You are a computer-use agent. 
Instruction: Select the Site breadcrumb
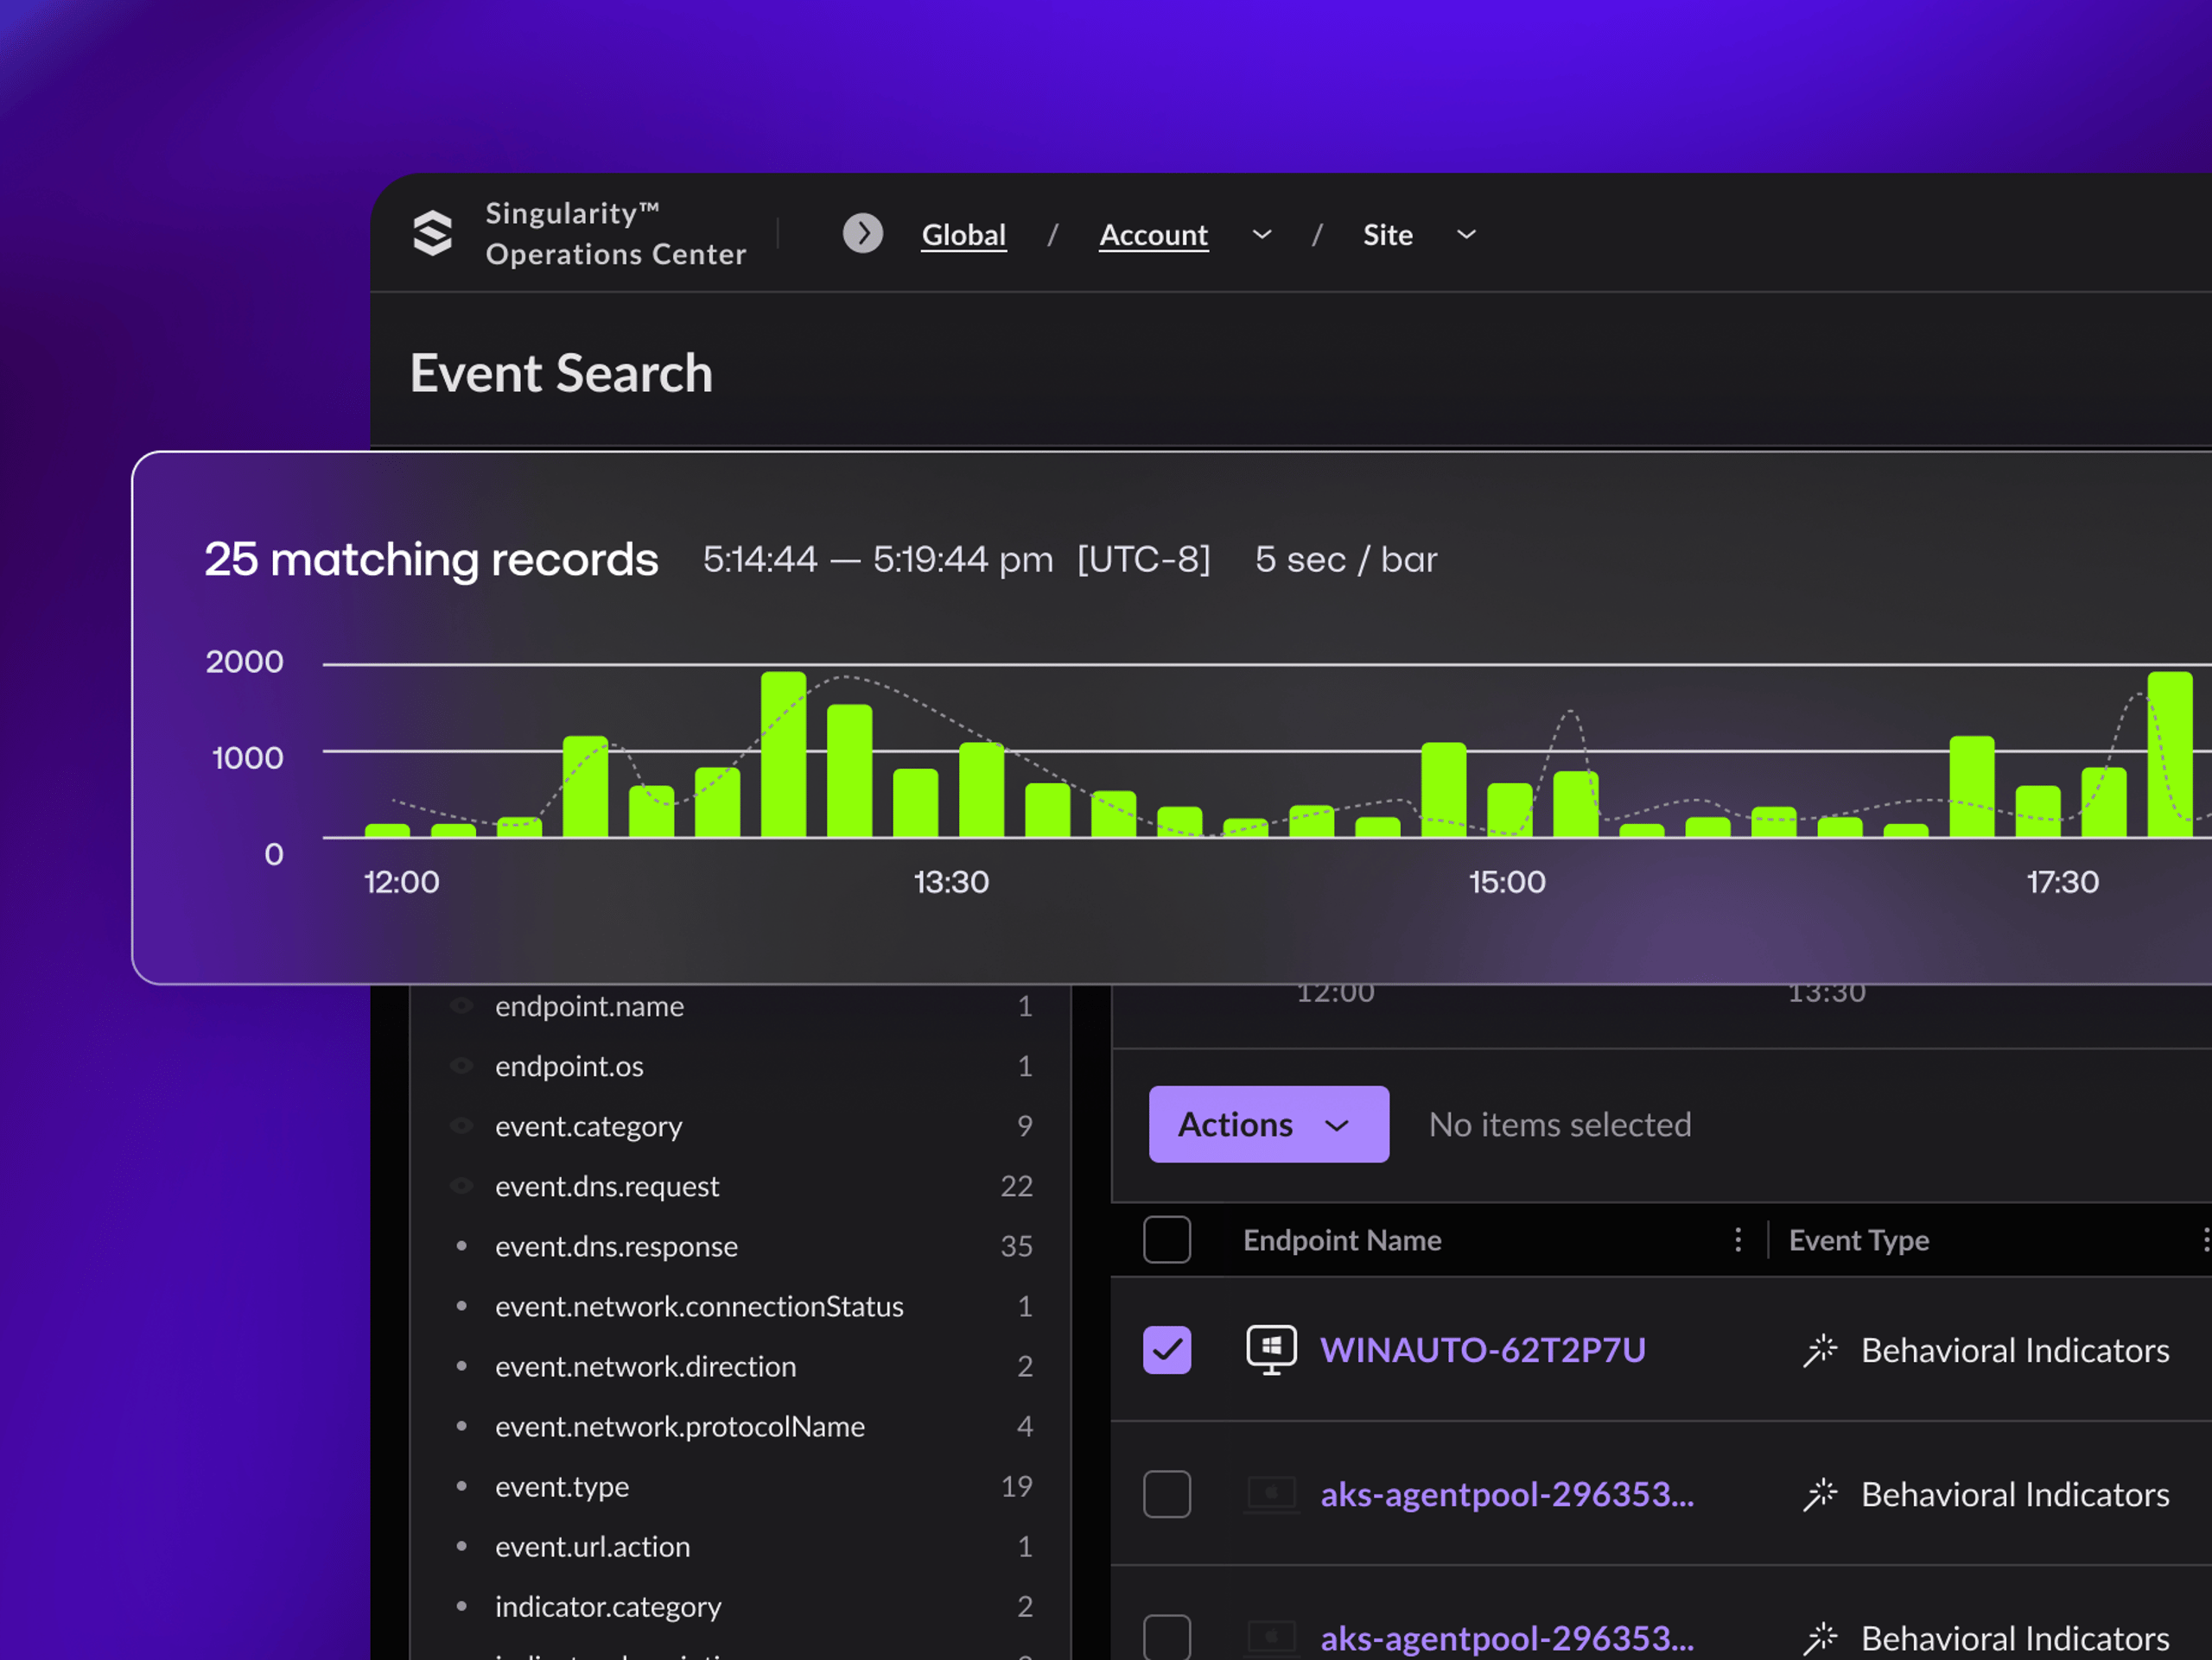tap(1388, 235)
